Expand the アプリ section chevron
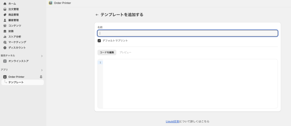The width and height of the screenshot is (291, 126). [x=42, y=70]
